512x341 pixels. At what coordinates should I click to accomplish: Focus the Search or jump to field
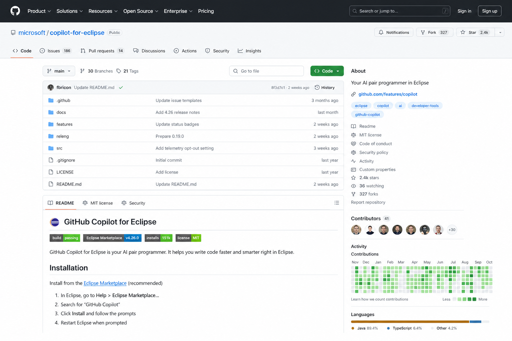coord(400,11)
